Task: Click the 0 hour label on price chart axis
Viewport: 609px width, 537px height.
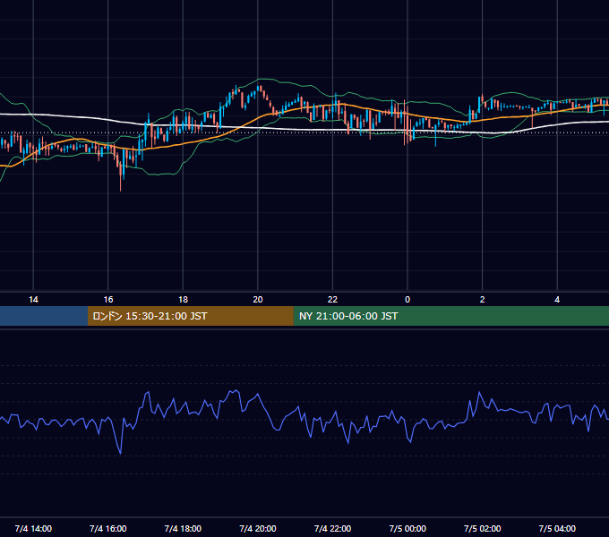Action: (407, 300)
